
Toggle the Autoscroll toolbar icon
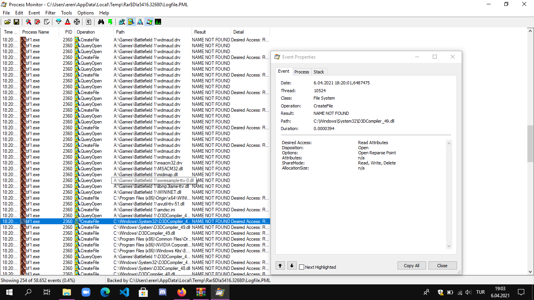(38, 22)
